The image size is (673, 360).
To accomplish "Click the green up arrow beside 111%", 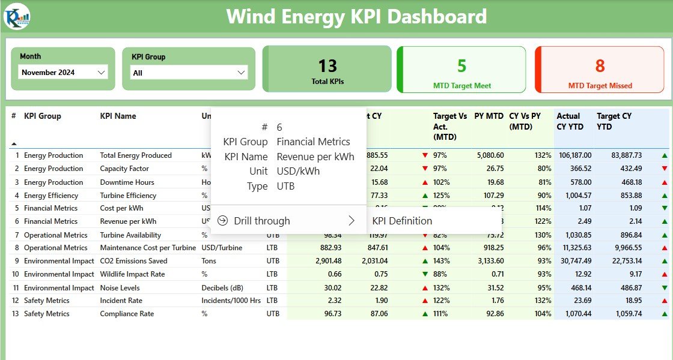I will pyautogui.click(x=425, y=314).
